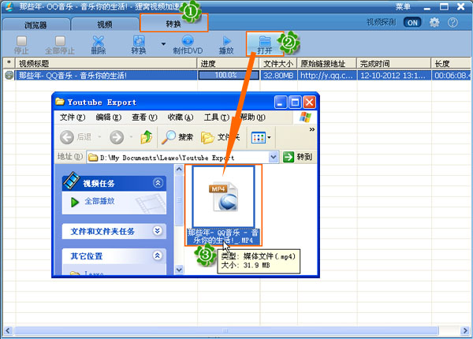Click the 后退 back arrow in Explorer
Image resolution: width=473 pixels, height=339 pixels.
click(x=67, y=137)
